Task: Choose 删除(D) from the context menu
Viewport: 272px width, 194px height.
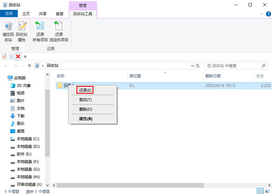Action: [86, 109]
